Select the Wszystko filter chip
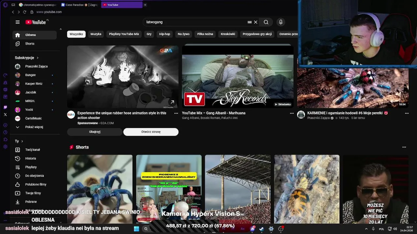This screenshot has width=417, height=234. (x=76, y=34)
